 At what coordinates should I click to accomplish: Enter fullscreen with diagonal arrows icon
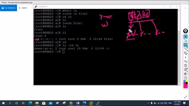point(185,97)
